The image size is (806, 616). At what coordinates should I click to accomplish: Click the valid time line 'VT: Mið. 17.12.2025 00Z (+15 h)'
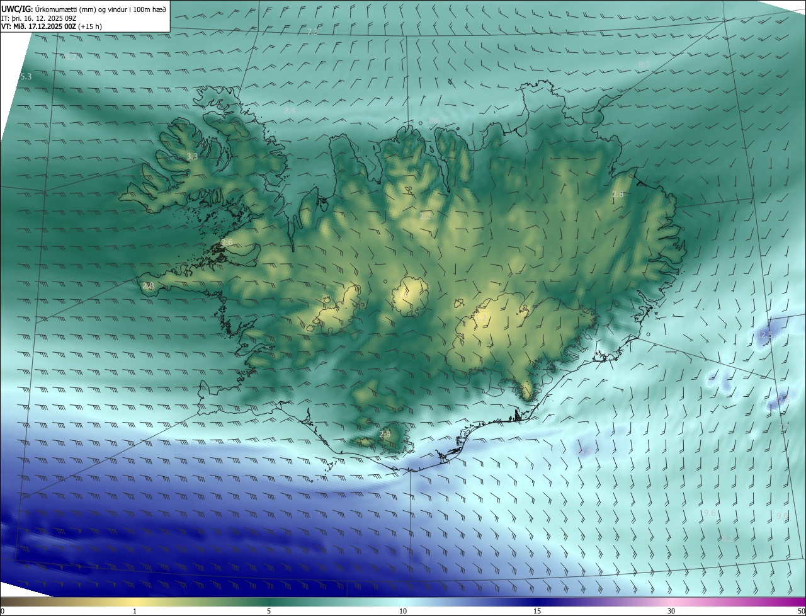click(52, 27)
